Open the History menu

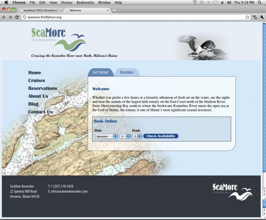[x=67, y=2]
